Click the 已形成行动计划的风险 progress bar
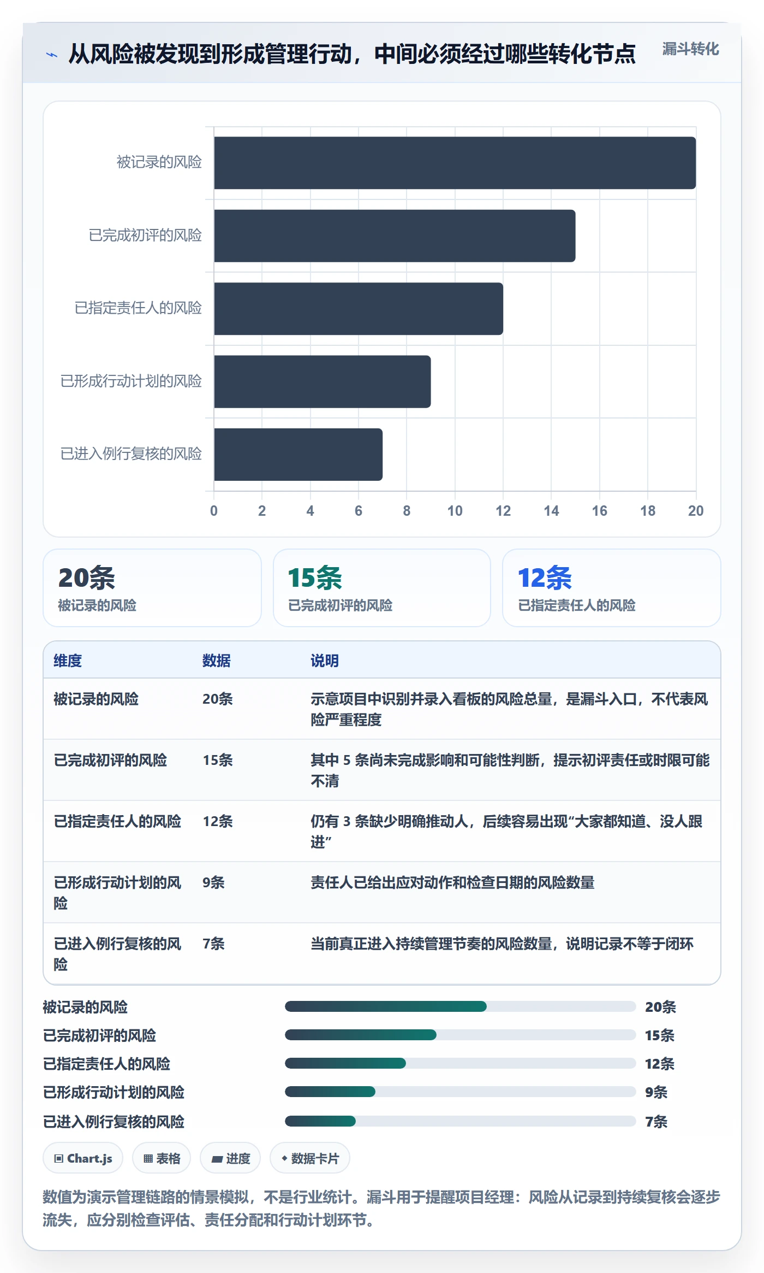 (461, 1092)
